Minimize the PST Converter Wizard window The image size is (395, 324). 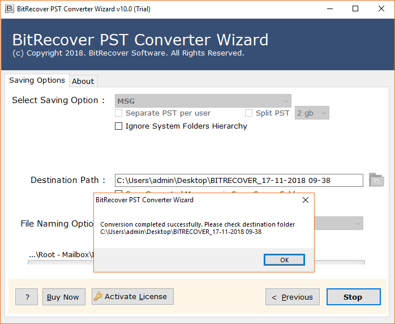pos(329,9)
